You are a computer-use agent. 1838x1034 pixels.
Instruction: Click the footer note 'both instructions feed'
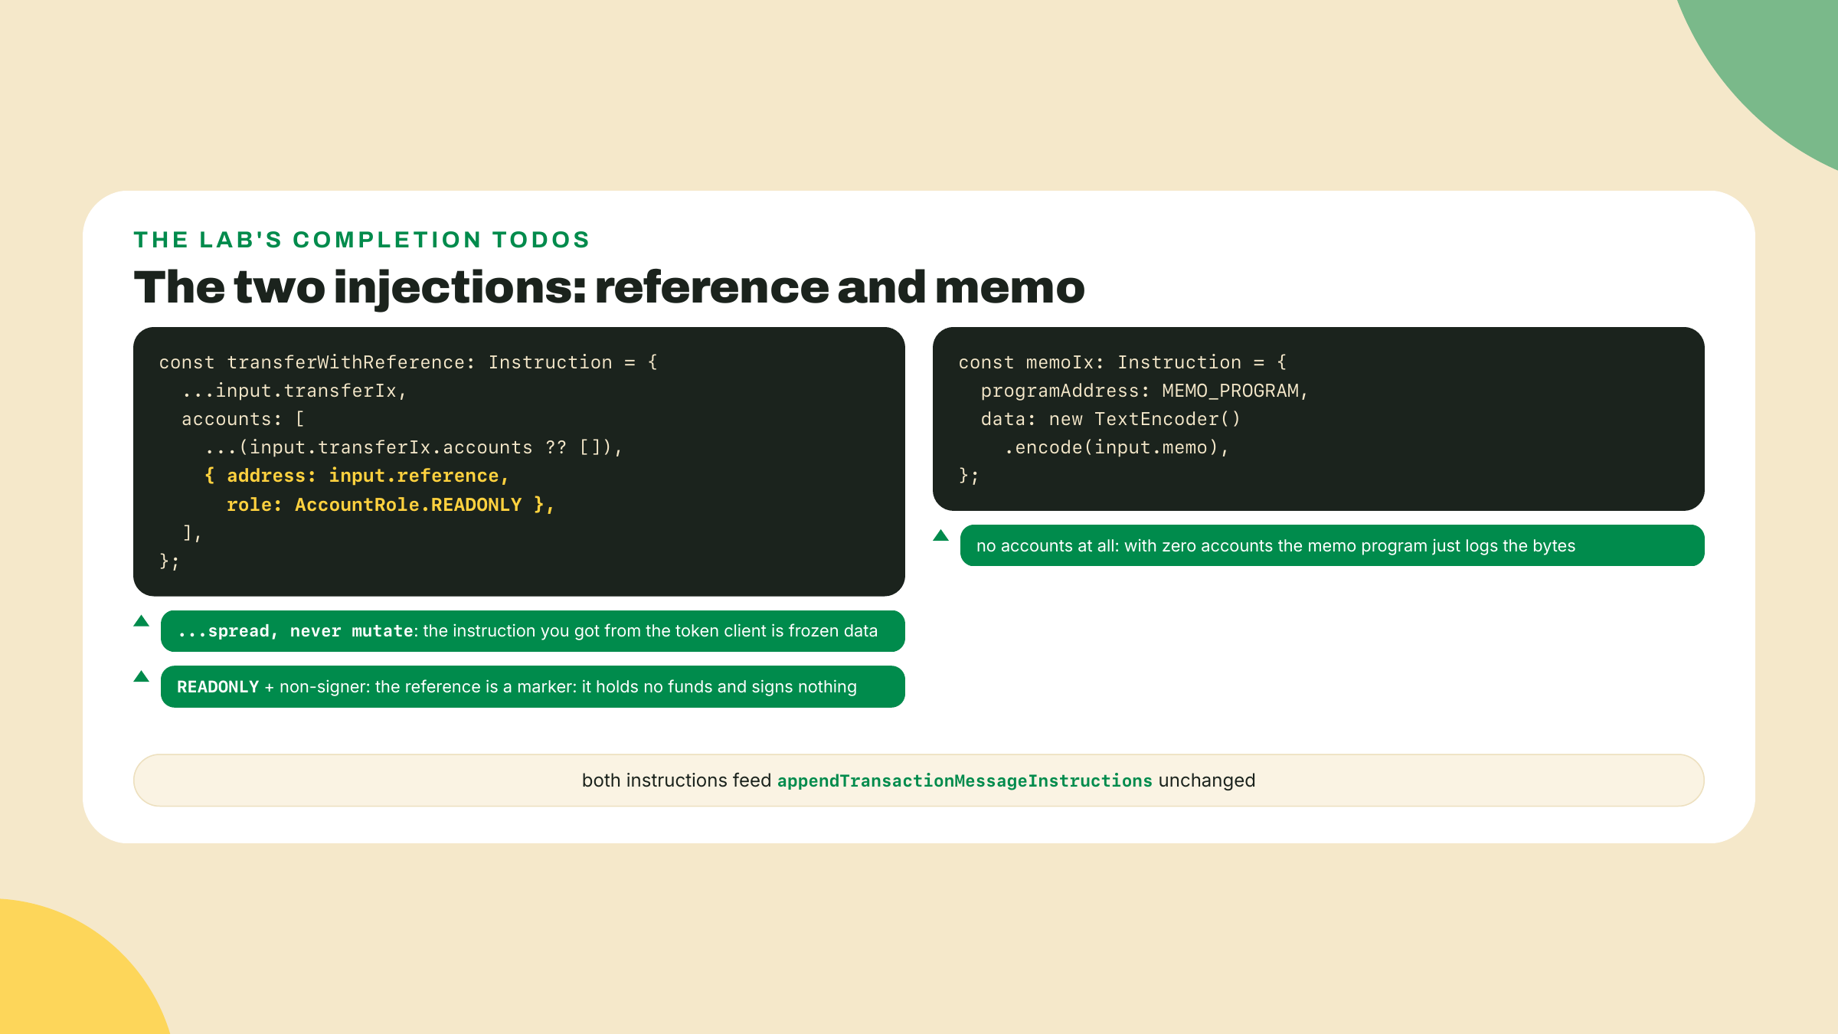[919, 780]
